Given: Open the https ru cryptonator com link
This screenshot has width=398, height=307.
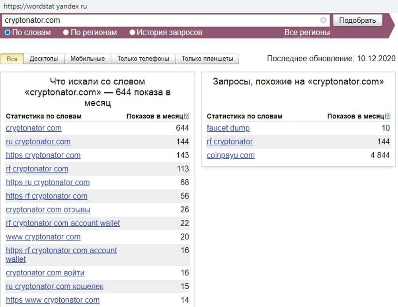Looking at the screenshot, I should pos(48,182).
